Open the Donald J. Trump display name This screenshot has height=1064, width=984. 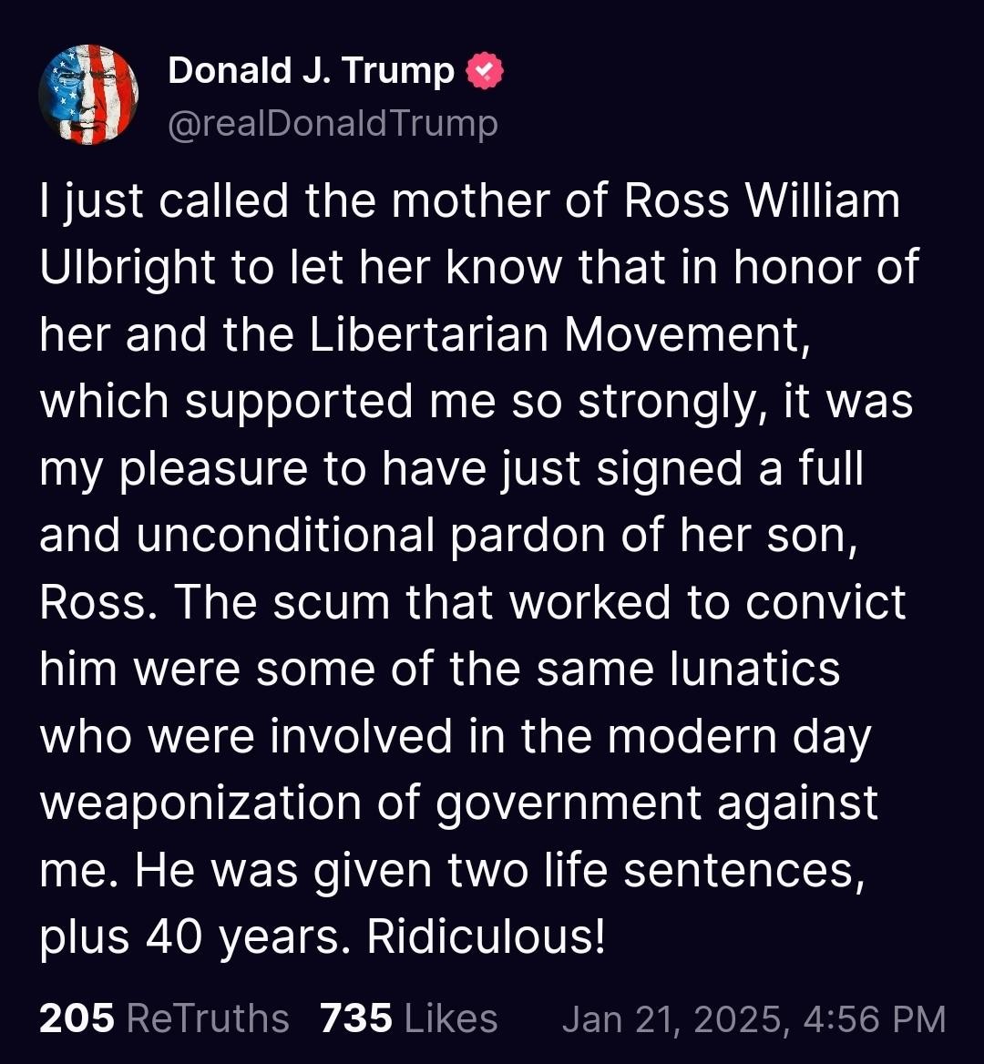(x=311, y=70)
